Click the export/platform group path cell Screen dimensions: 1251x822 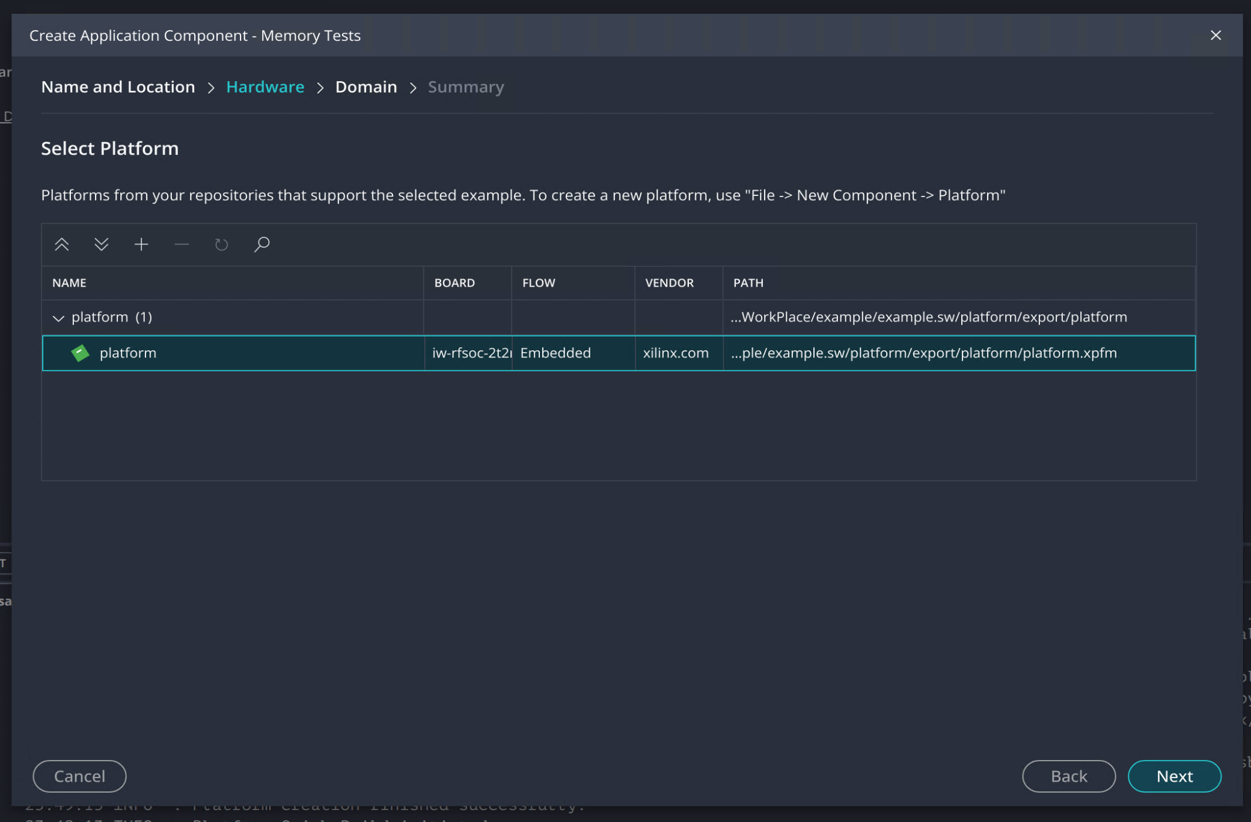(959, 317)
